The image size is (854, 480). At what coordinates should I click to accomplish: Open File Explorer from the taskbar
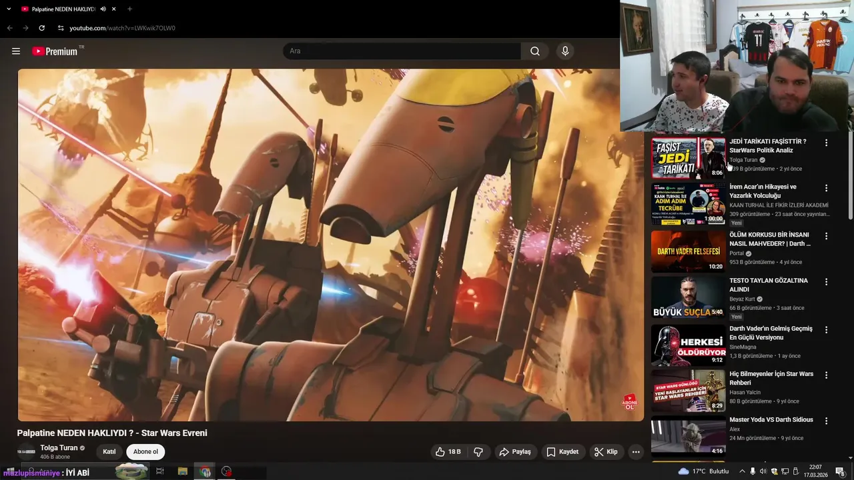coord(182,471)
